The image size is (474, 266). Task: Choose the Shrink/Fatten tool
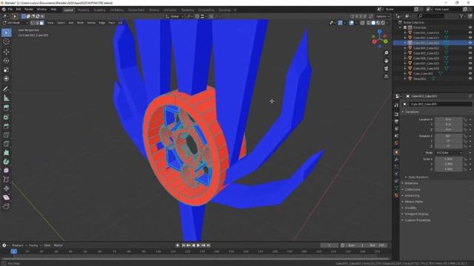(7, 188)
